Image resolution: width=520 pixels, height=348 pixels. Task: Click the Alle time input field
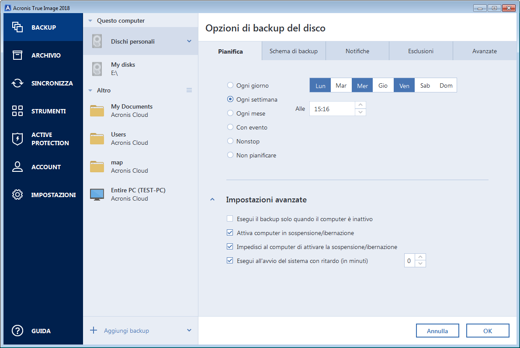[332, 109]
